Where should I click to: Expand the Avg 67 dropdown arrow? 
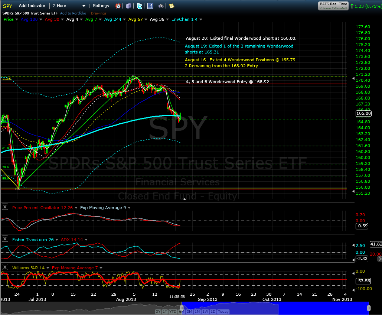tap(146, 20)
